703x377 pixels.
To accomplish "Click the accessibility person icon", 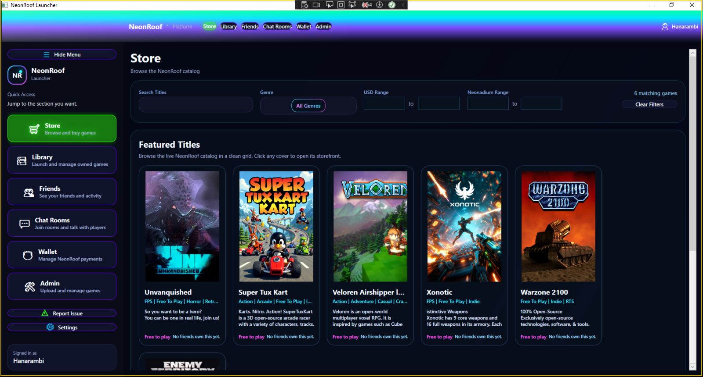I will coord(380,5).
